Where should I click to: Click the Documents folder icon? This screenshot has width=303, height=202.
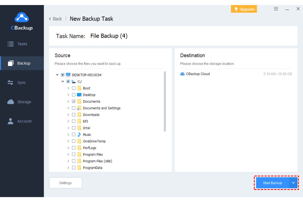pos(79,101)
